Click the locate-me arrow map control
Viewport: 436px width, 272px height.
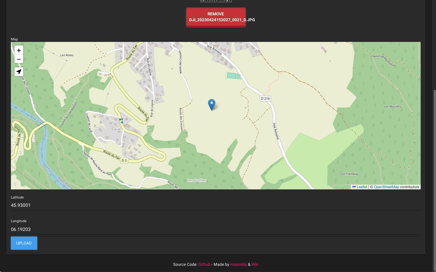(19, 72)
